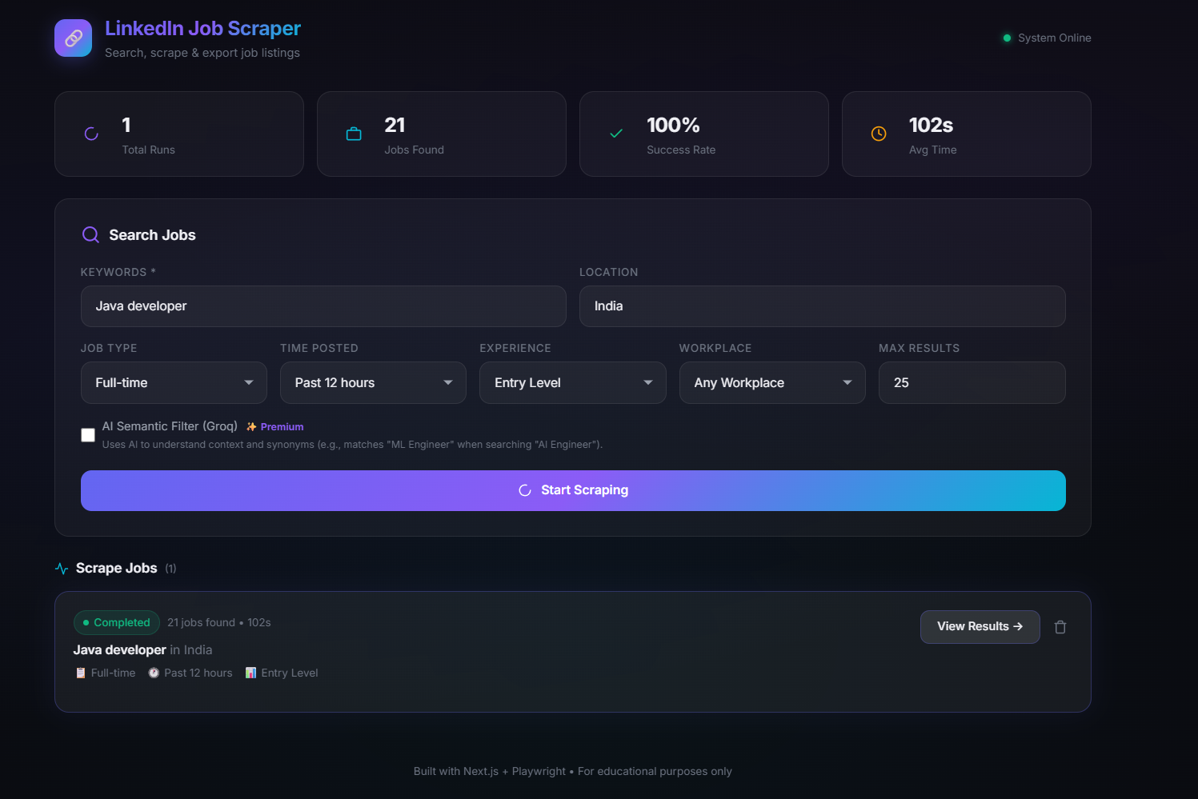The height and width of the screenshot is (799, 1198).
Task: Click the "Java developer in India" job title
Action: tap(143, 650)
